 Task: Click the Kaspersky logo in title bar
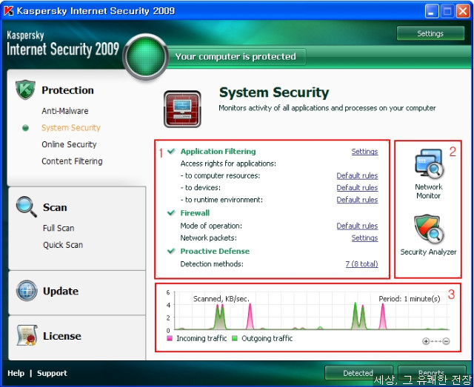(8, 11)
